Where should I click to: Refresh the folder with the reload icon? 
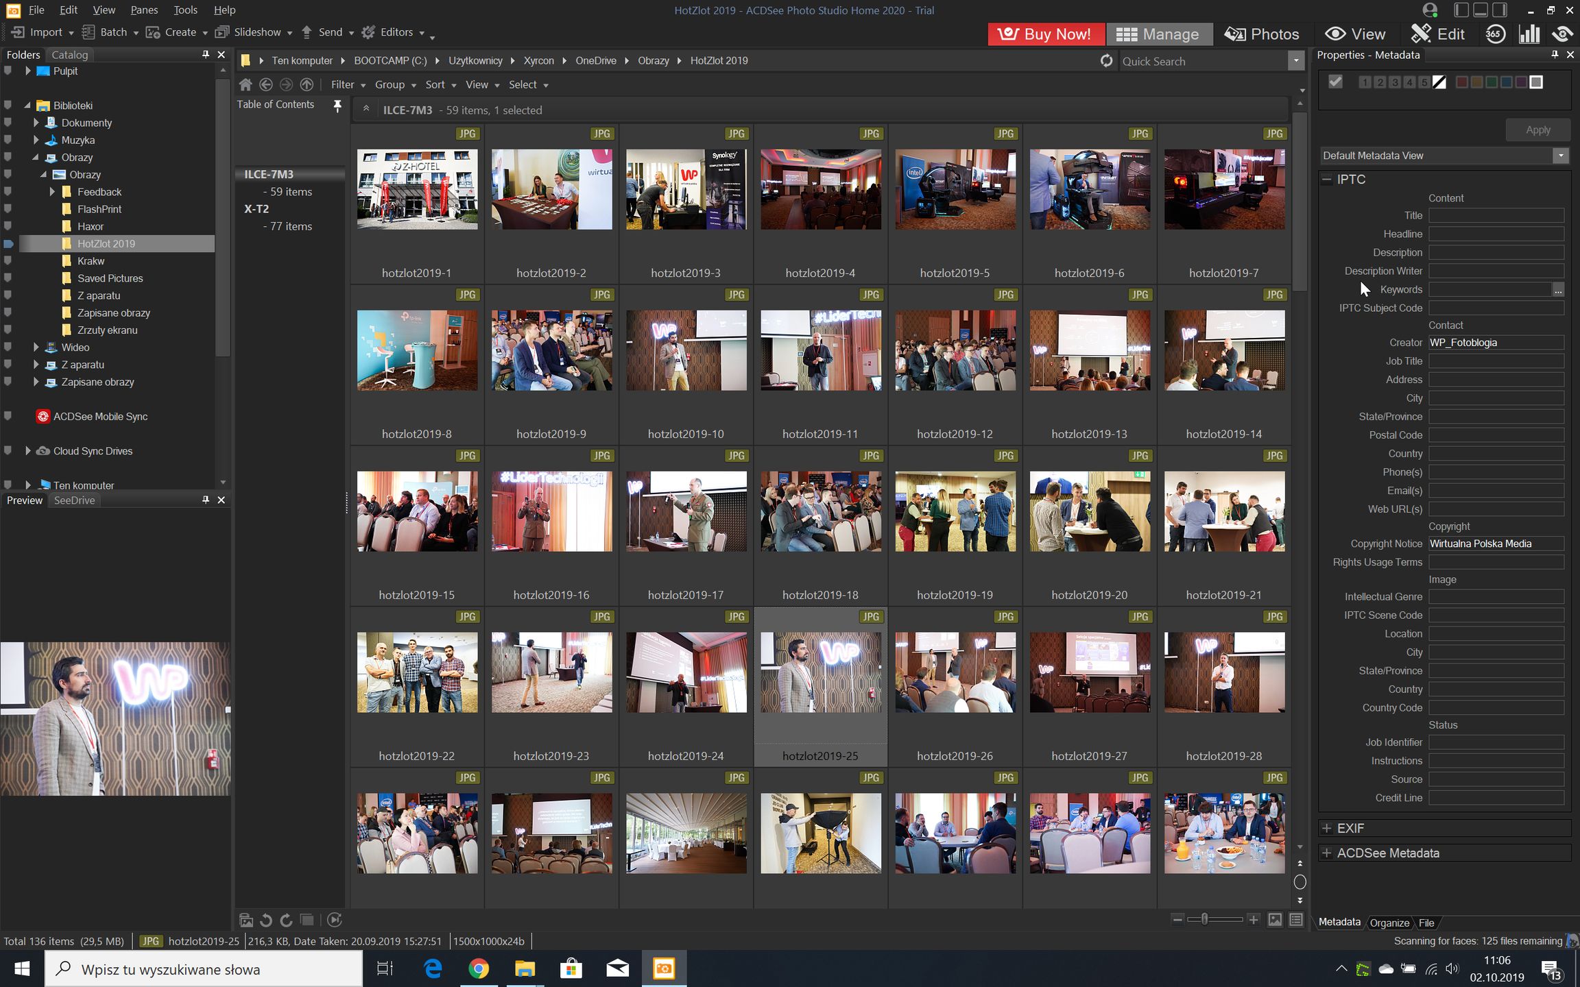pyautogui.click(x=1106, y=61)
